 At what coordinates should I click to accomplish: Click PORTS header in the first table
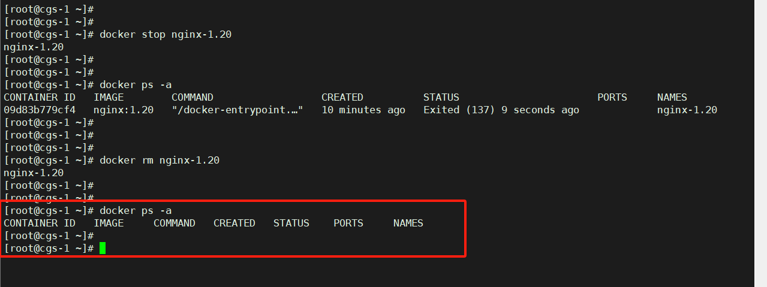[612, 97]
